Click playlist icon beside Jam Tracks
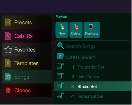132x105 pixels. (60, 76)
